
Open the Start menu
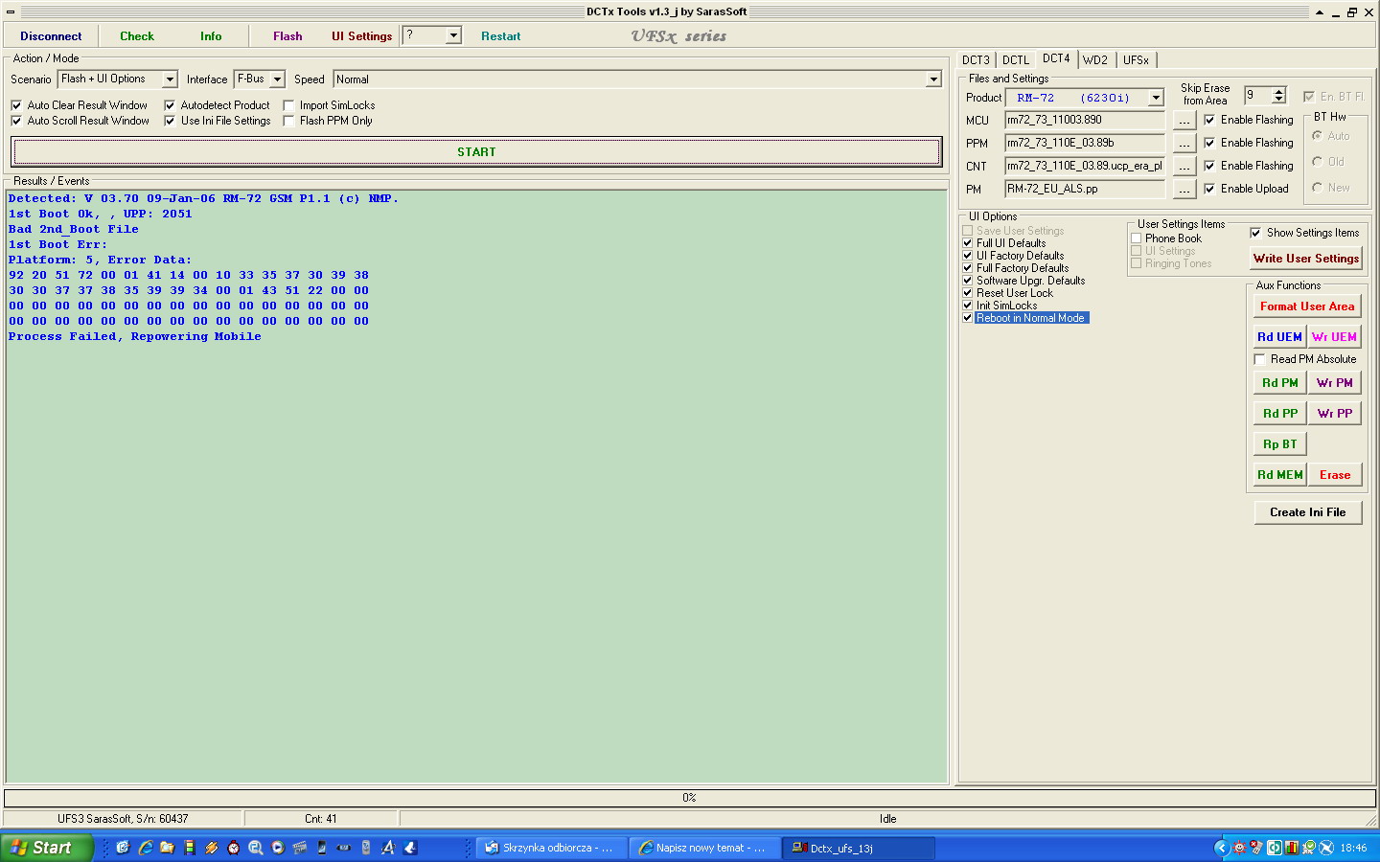pos(47,848)
